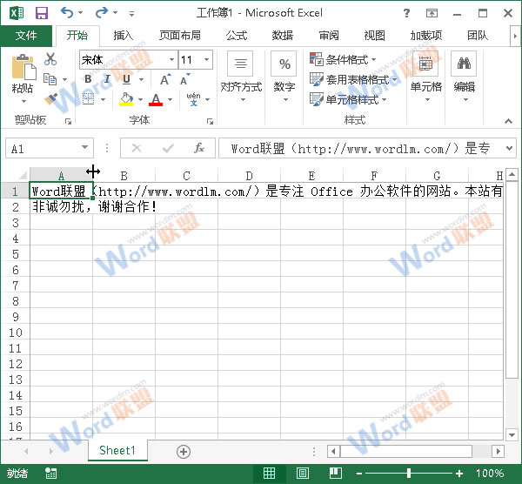Image resolution: width=522 pixels, height=484 pixels.
Task: Click horizontal scrollbar right arrow
Action: [498, 452]
